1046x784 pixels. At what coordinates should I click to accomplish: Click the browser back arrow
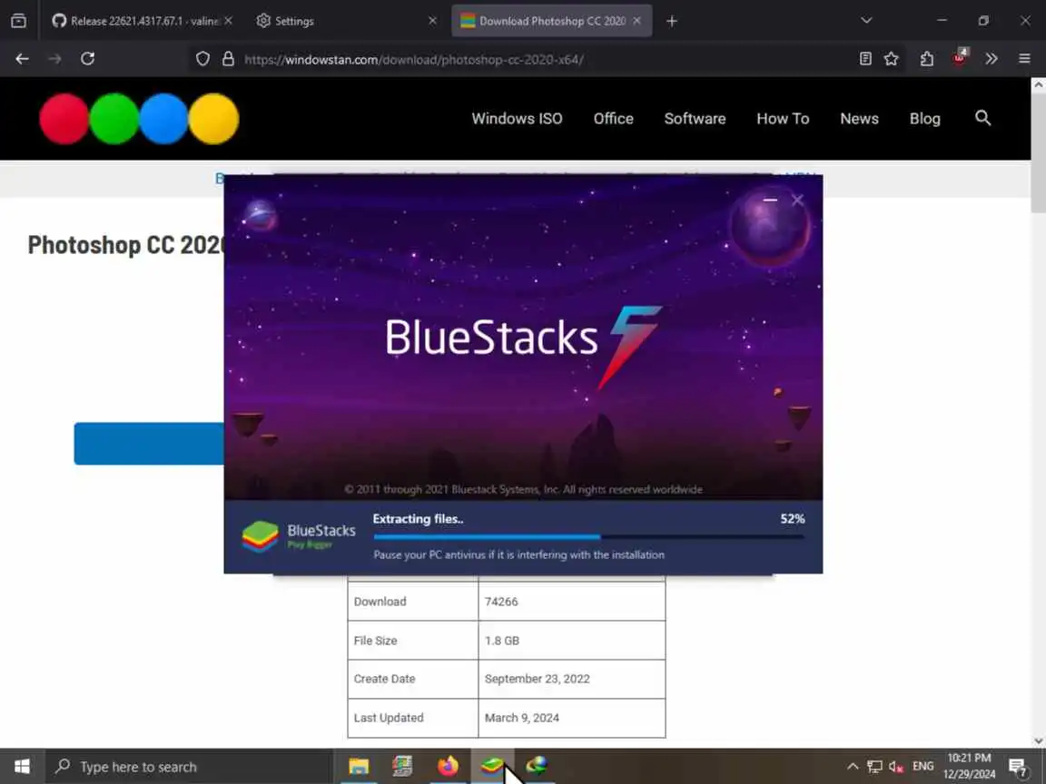click(22, 59)
